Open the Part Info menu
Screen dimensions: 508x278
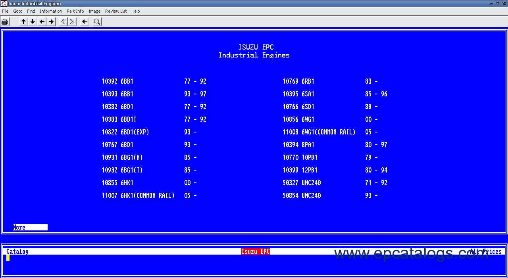[x=75, y=11]
